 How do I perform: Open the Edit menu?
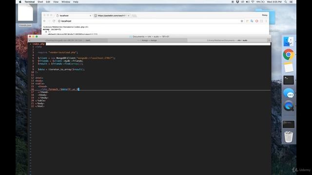[48, 2]
